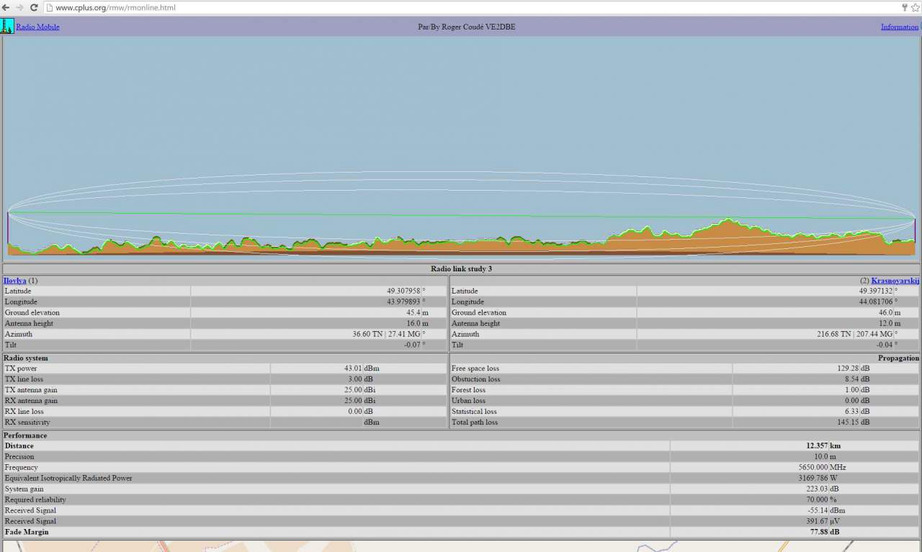The width and height of the screenshot is (922, 552).
Task: Click the TX power value 43.01
Action: 352,368
